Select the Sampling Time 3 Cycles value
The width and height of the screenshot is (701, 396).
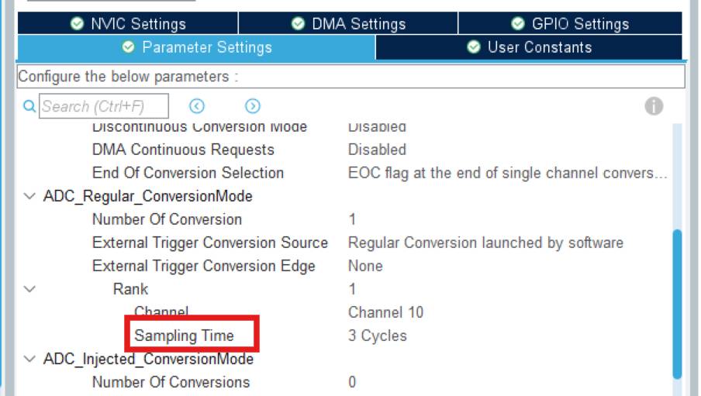(x=378, y=336)
